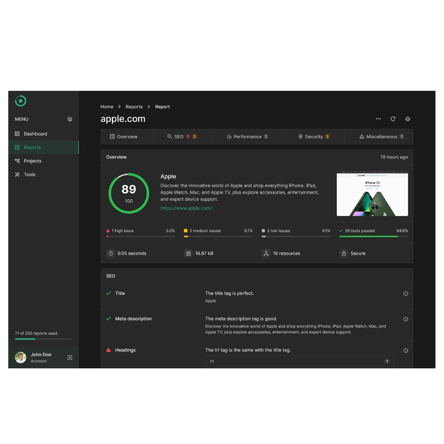Image resolution: width=444 pixels, height=444 pixels.
Task: Click the network icon by 16 resources
Action: point(266,253)
